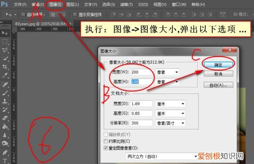
Task: Select the Eraser tool
Action: tap(5, 118)
